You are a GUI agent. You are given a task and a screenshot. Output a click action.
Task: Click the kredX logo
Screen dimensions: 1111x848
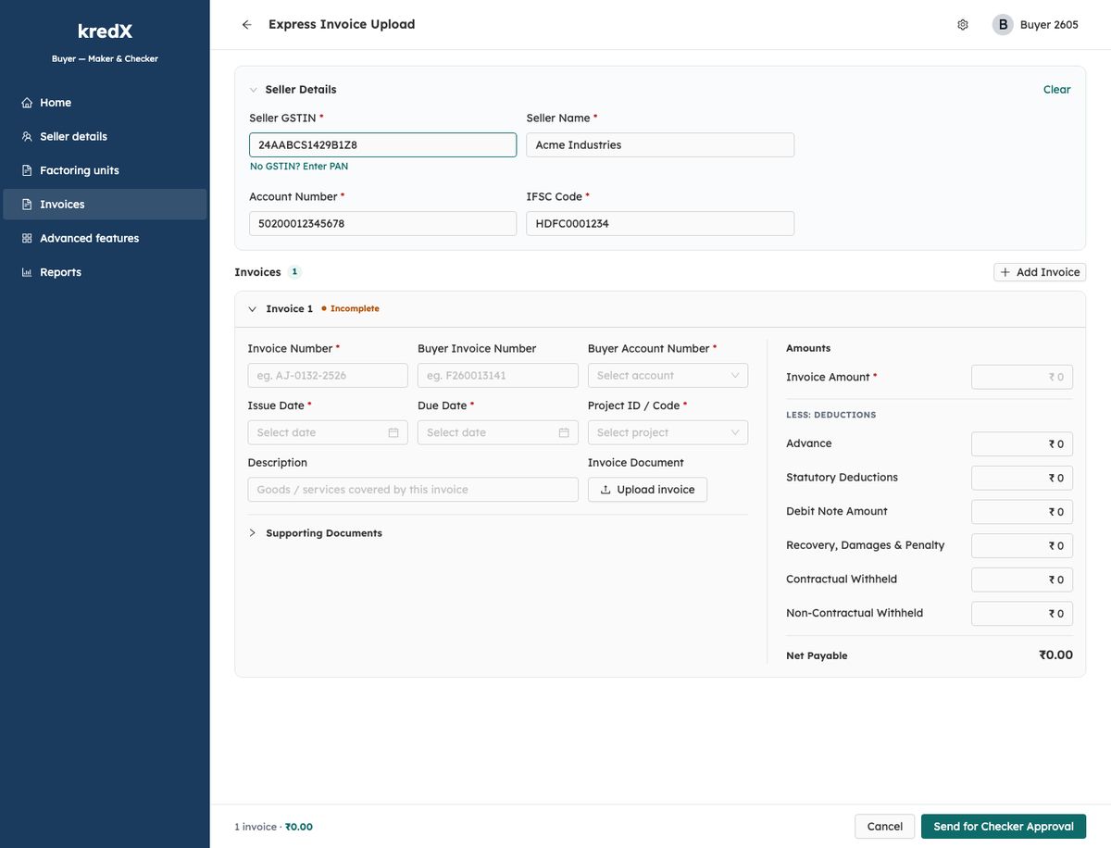[105, 31]
